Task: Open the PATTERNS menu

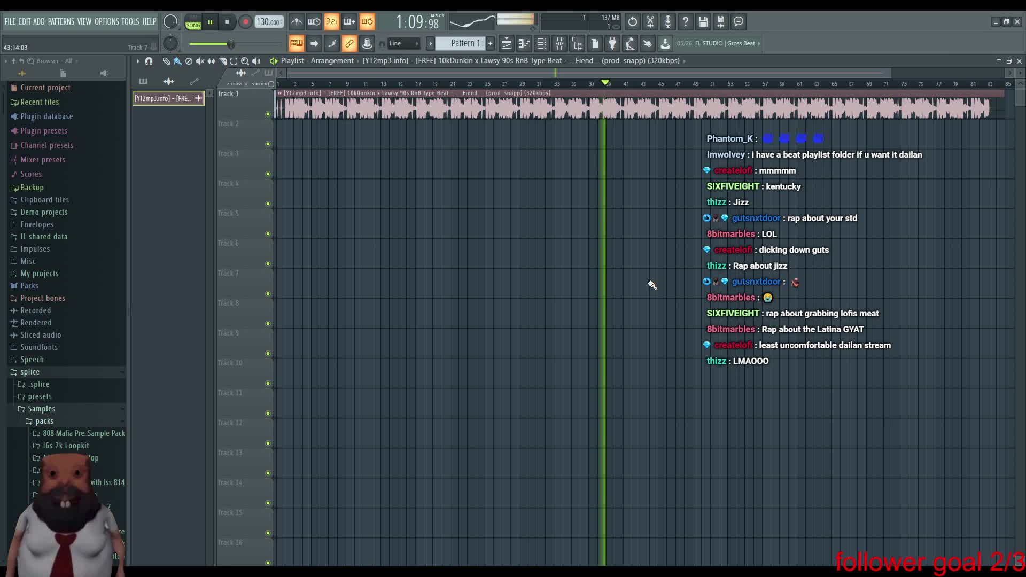Action: [x=61, y=21]
